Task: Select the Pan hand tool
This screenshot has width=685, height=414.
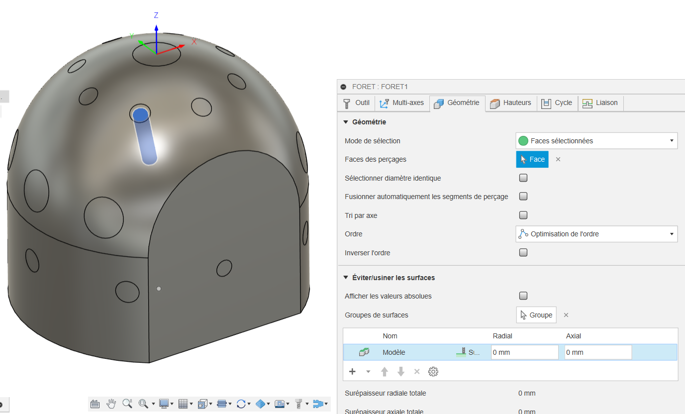Action: pos(111,404)
